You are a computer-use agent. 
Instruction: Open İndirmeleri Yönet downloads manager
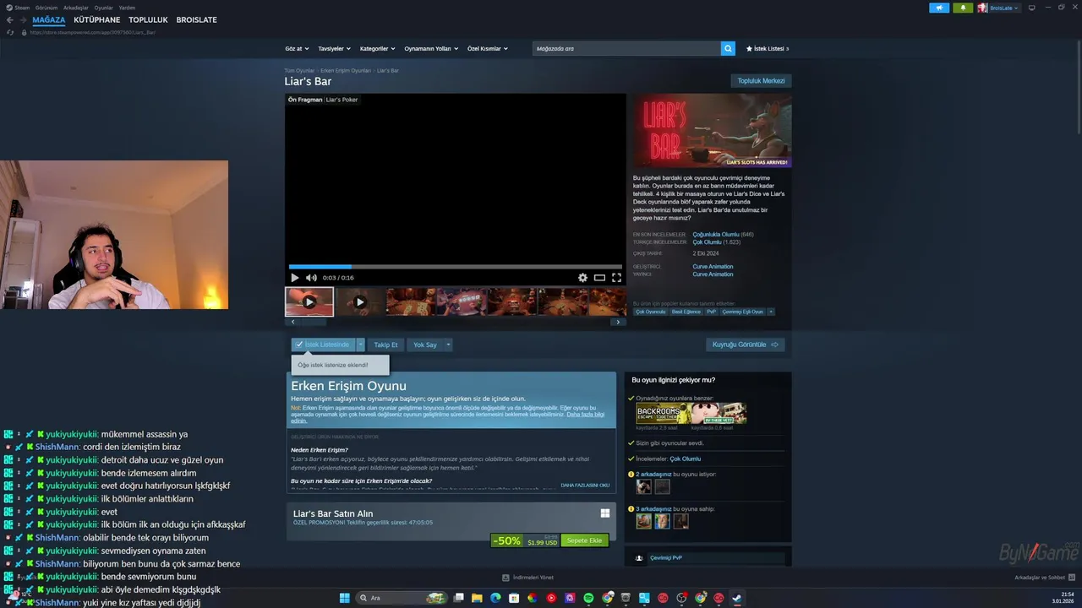tap(527, 578)
